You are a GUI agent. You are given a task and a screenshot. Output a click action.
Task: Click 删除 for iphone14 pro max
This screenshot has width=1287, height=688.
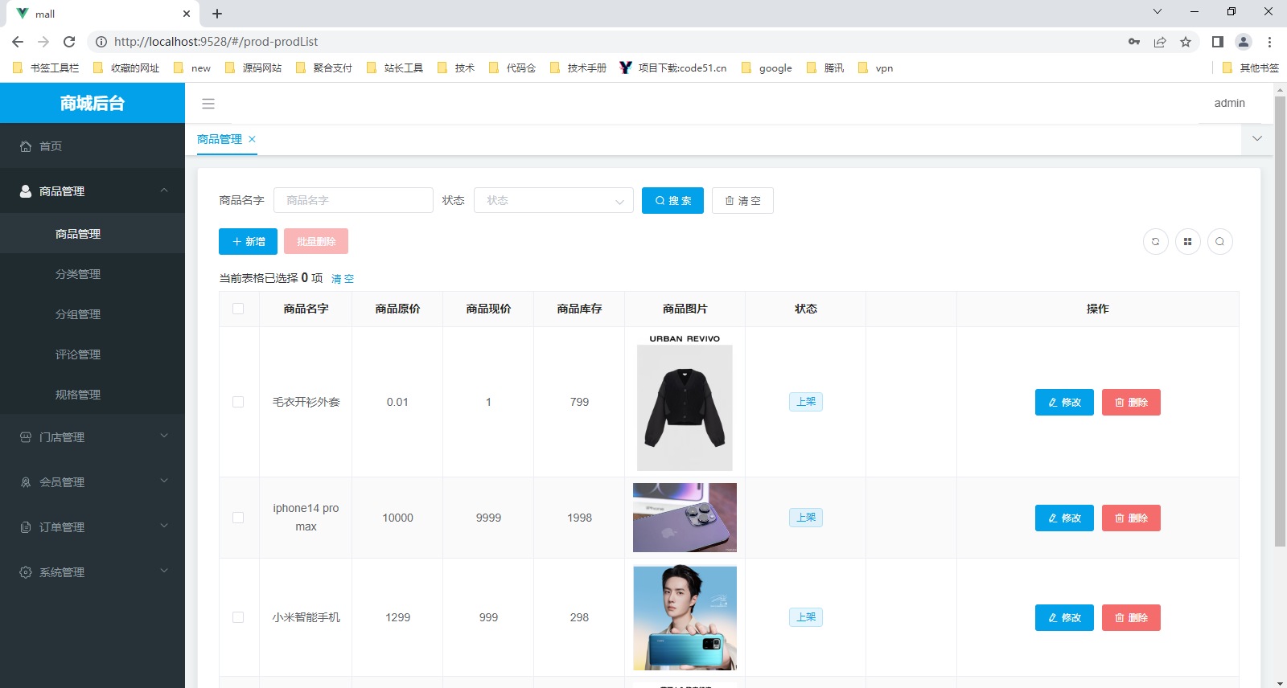1131,518
